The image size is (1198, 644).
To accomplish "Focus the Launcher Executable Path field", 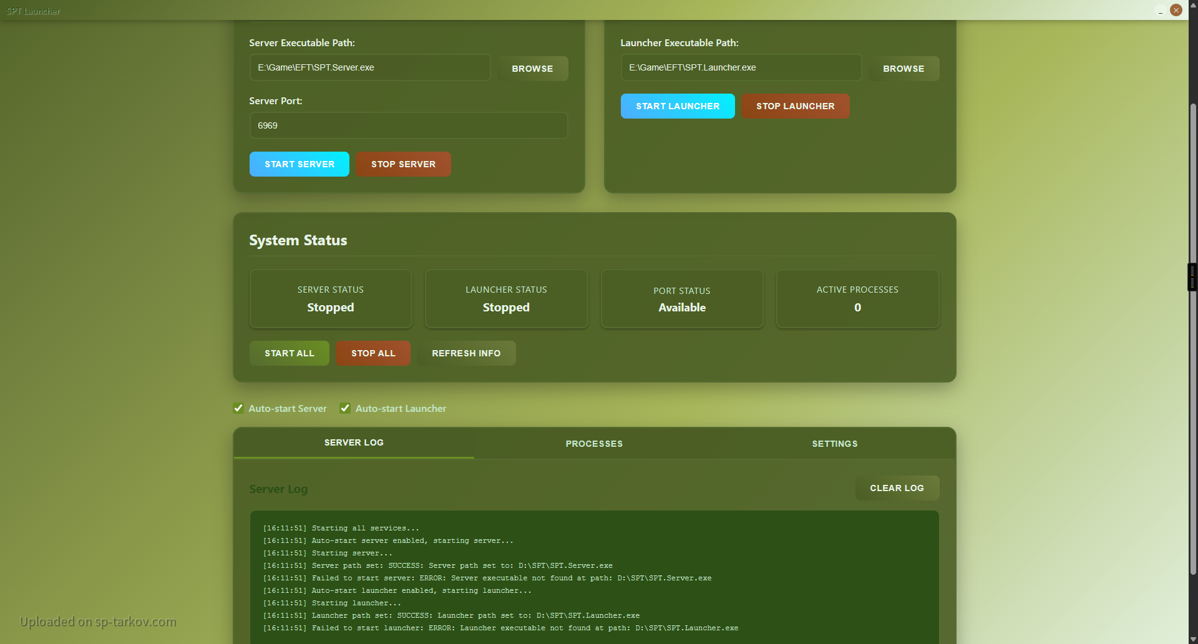I will coord(740,67).
